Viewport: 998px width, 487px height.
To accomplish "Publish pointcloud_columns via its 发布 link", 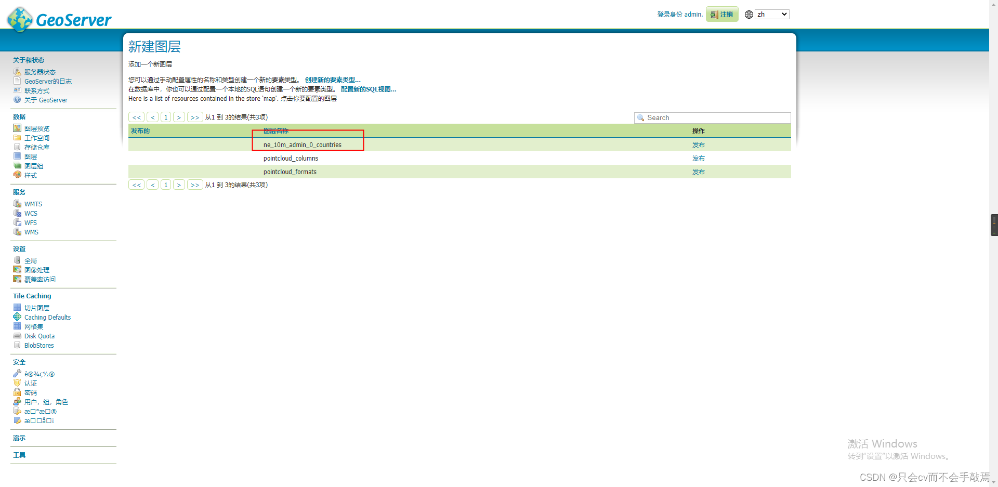I will (699, 158).
